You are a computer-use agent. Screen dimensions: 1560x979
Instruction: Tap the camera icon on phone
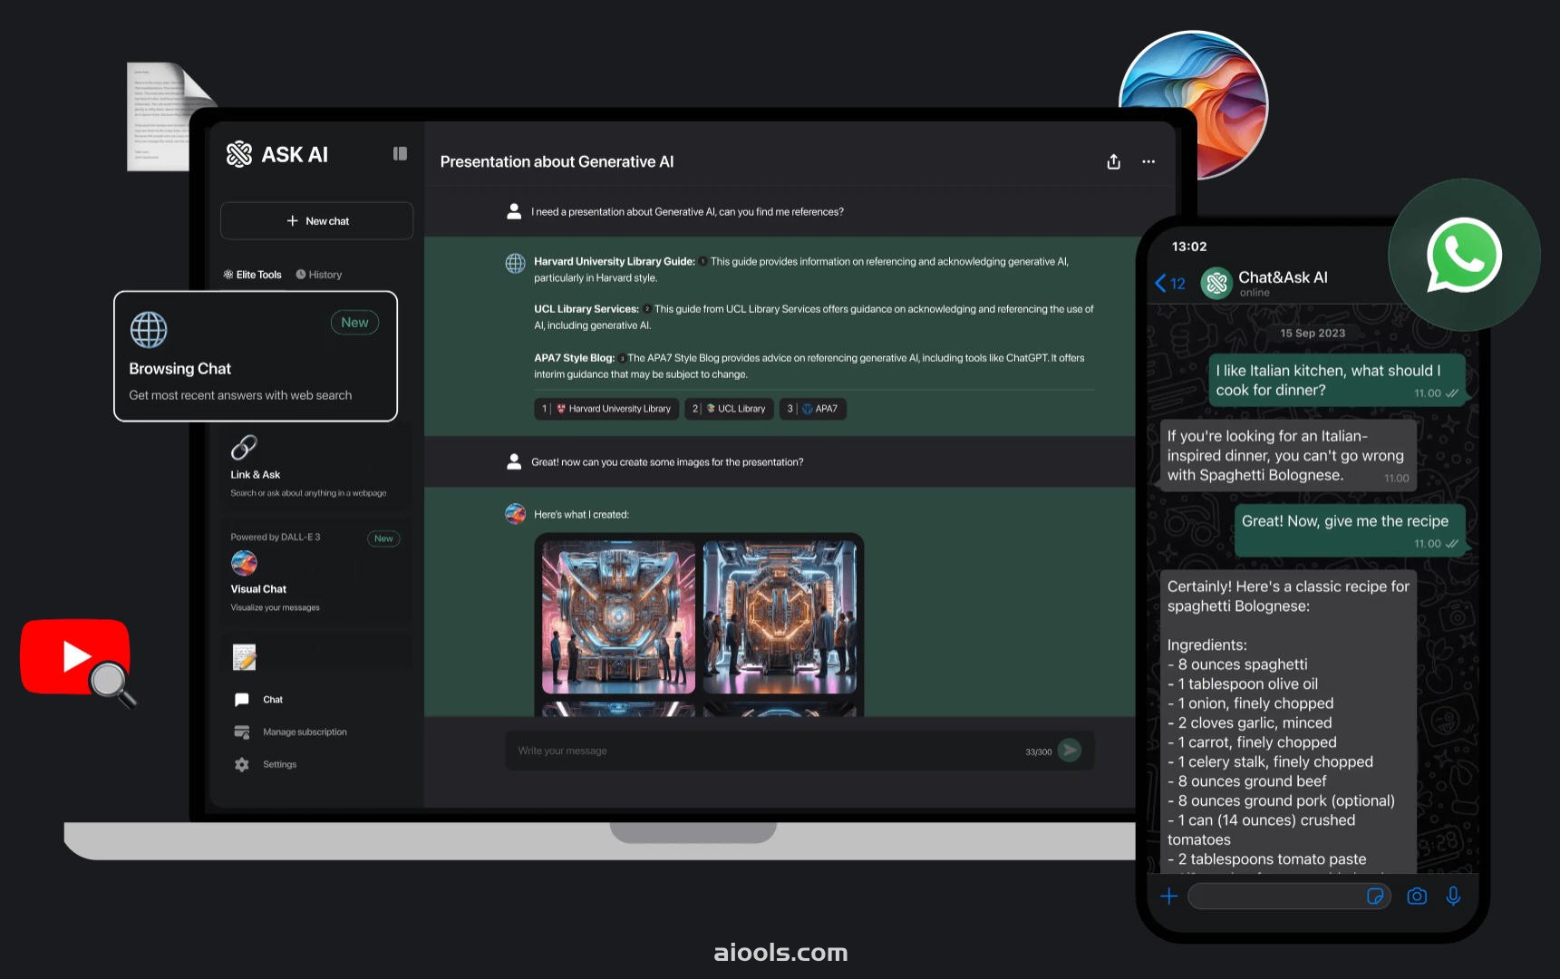[1417, 897]
